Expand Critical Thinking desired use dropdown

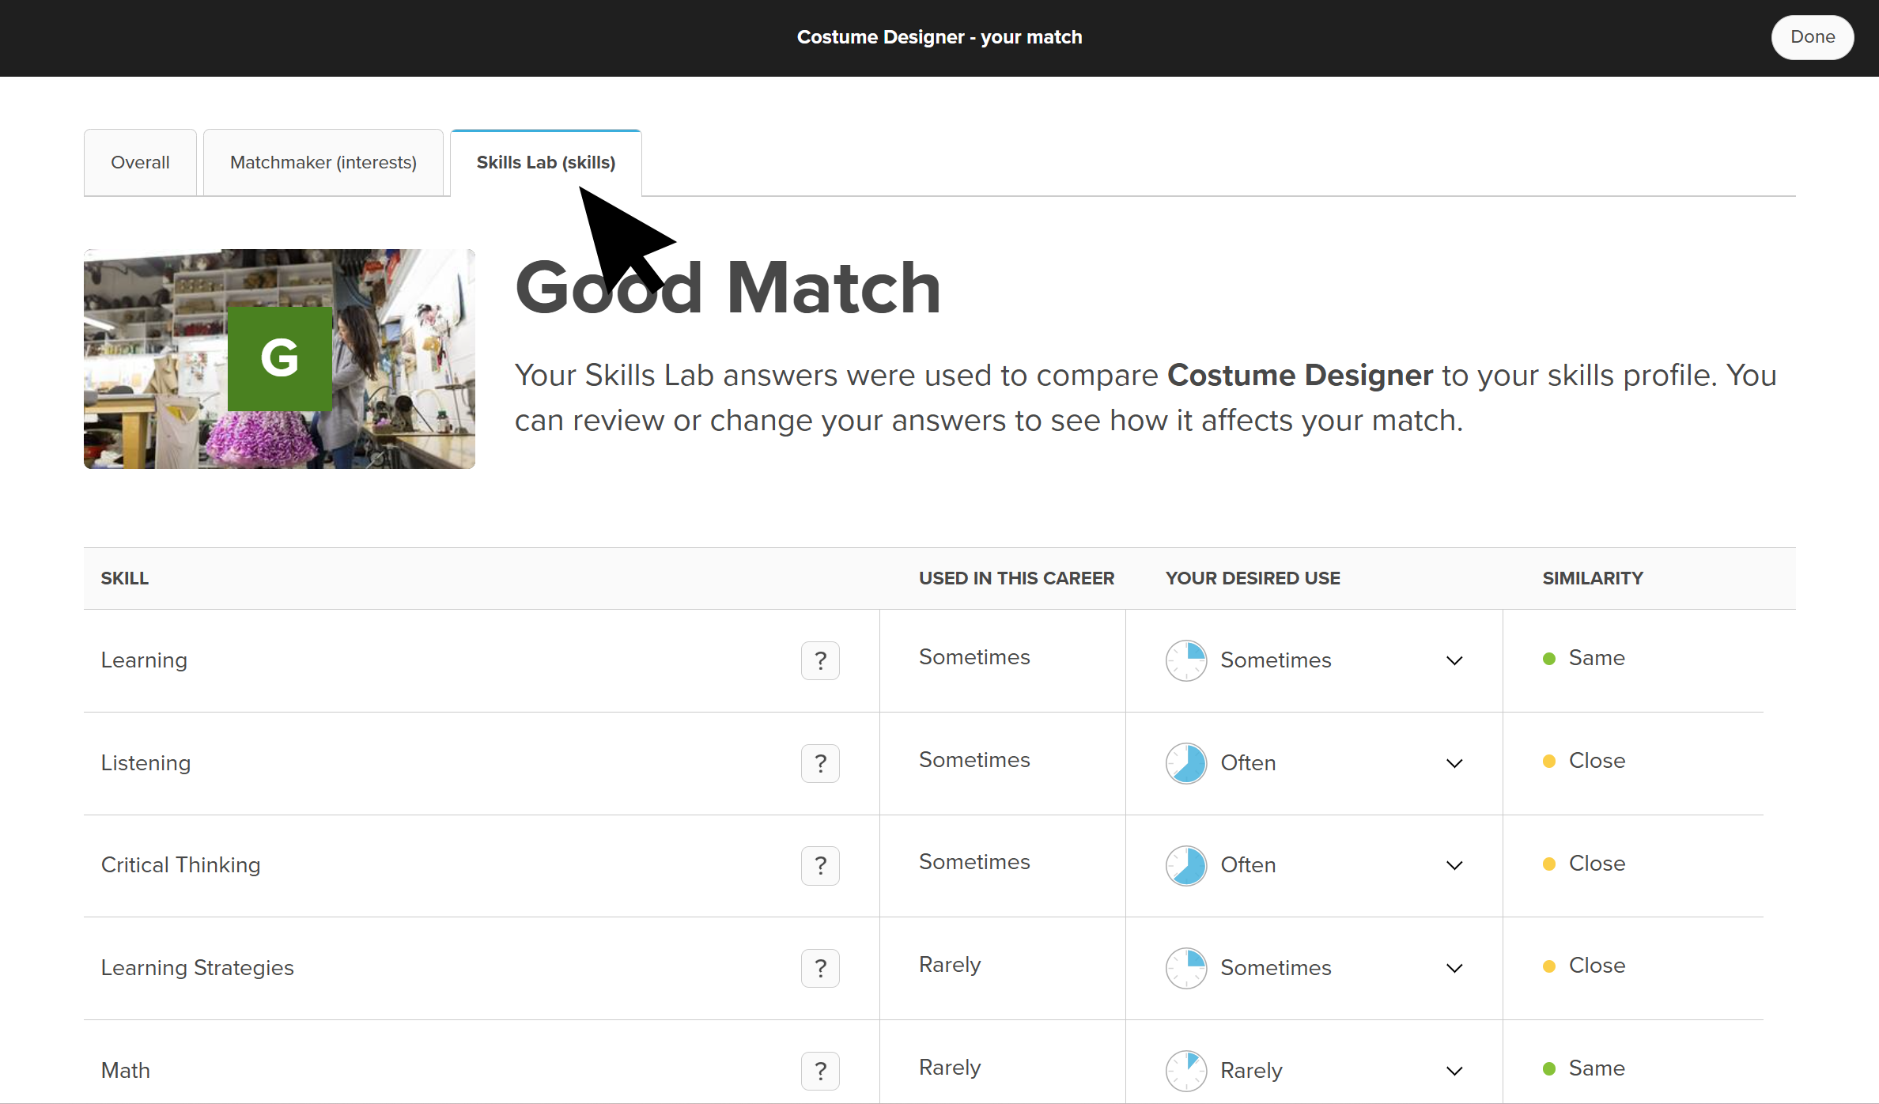(x=1454, y=865)
